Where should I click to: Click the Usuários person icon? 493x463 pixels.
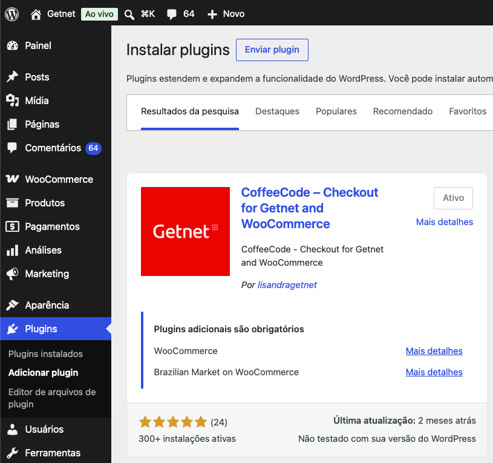[x=12, y=429]
